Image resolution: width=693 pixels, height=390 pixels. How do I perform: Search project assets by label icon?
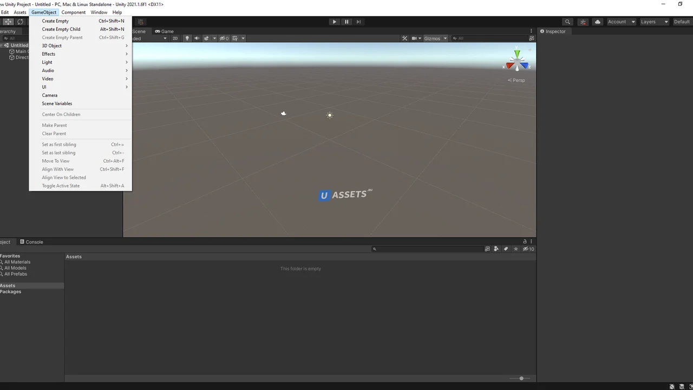pos(506,249)
